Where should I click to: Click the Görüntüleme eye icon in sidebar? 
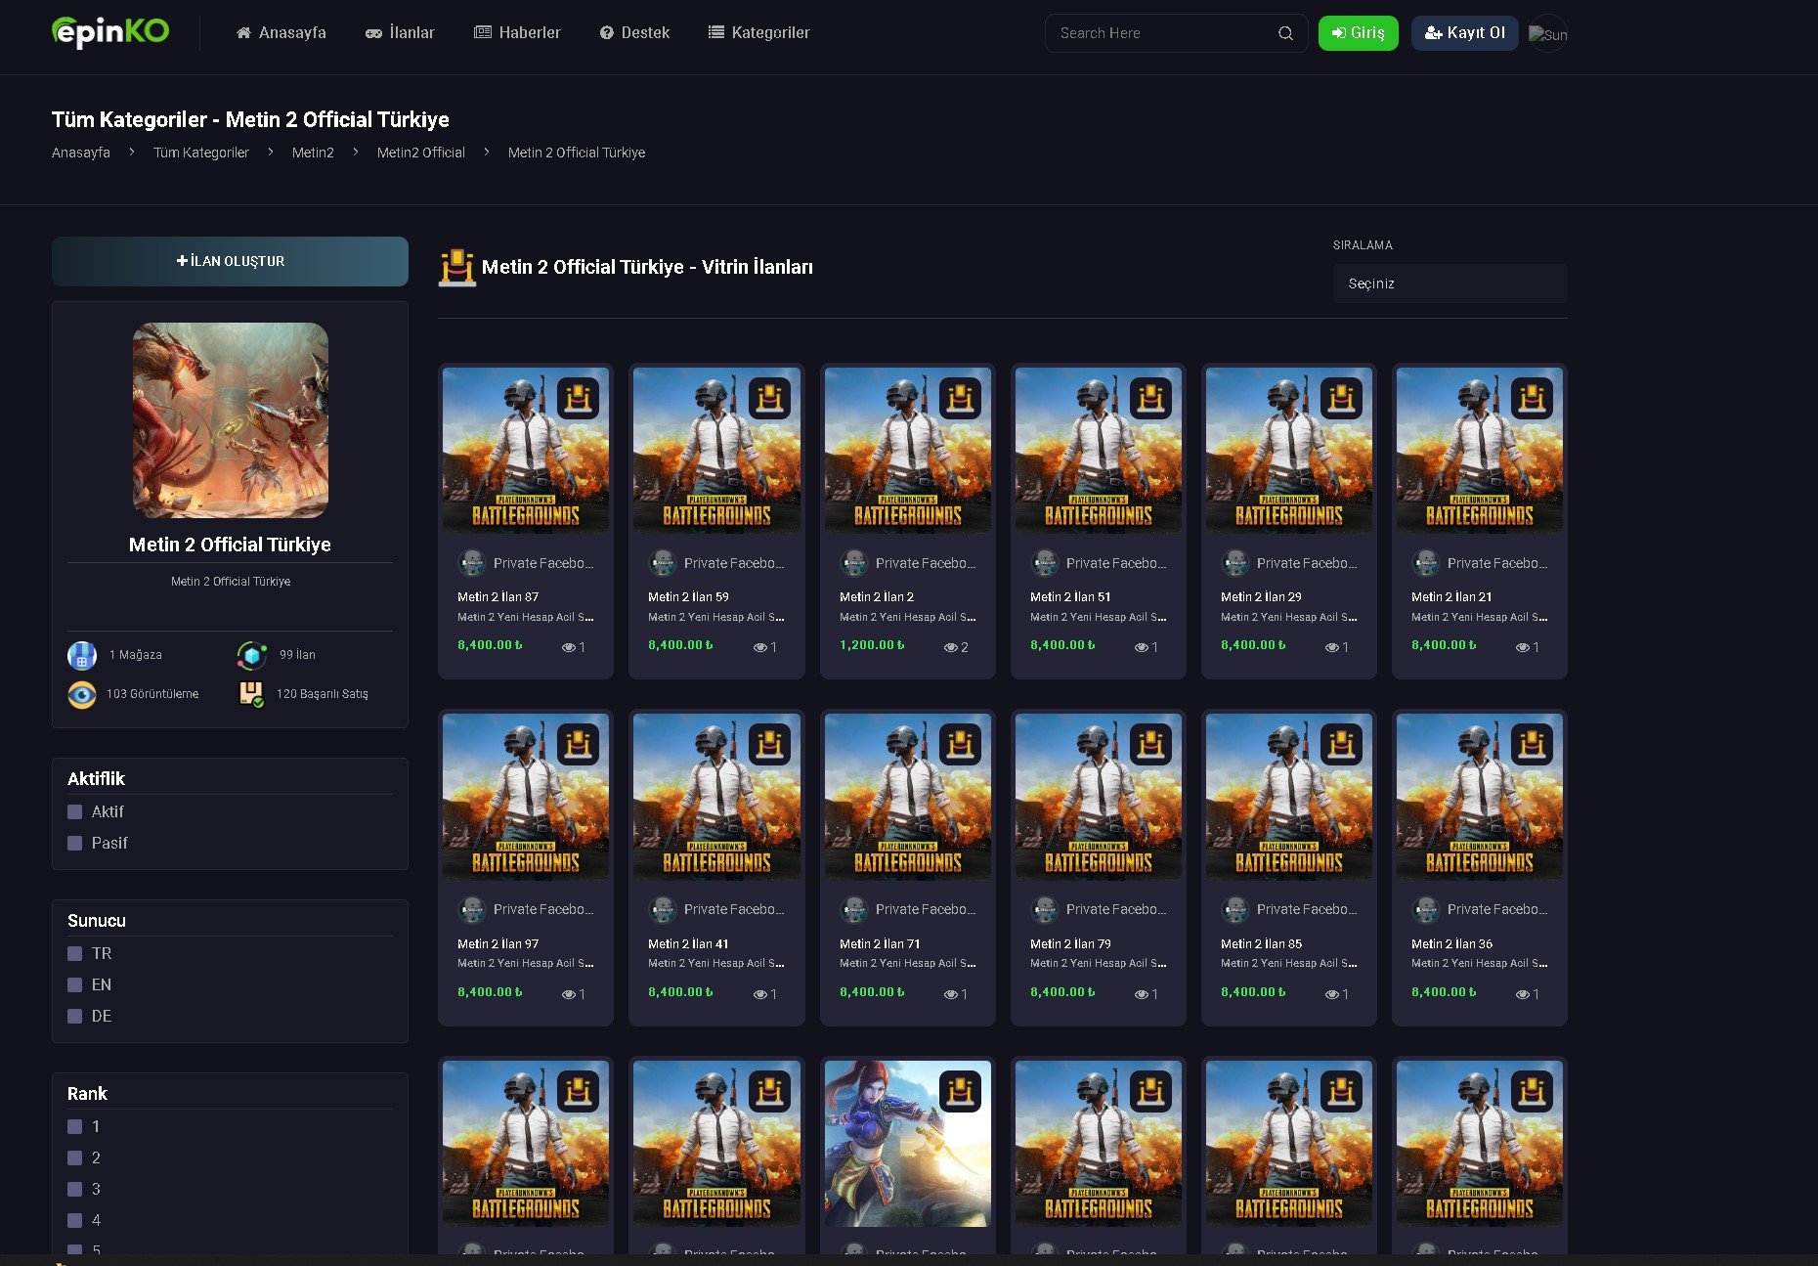click(x=82, y=694)
